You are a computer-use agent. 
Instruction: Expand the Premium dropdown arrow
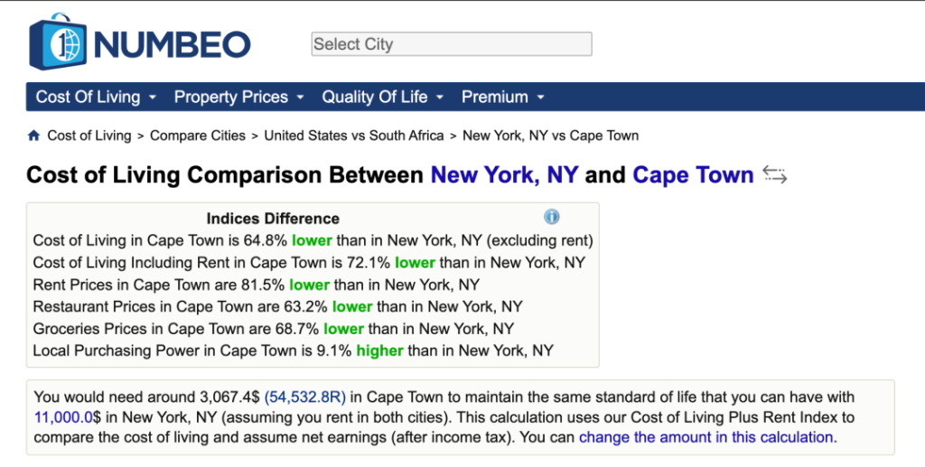pos(540,98)
